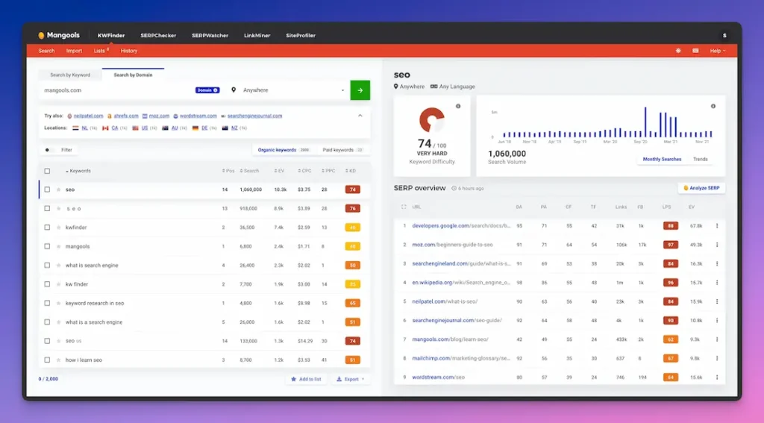The image size is (764, 423).
Task: Click the domain input field with mangools.com
Action: click(x=116, y=90)
